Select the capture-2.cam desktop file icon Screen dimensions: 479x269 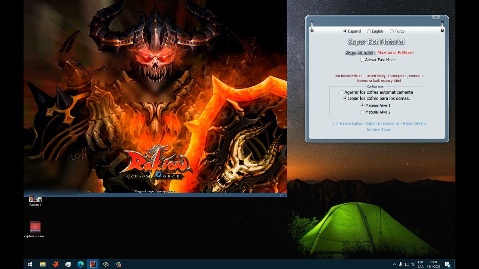pos(35,229)
